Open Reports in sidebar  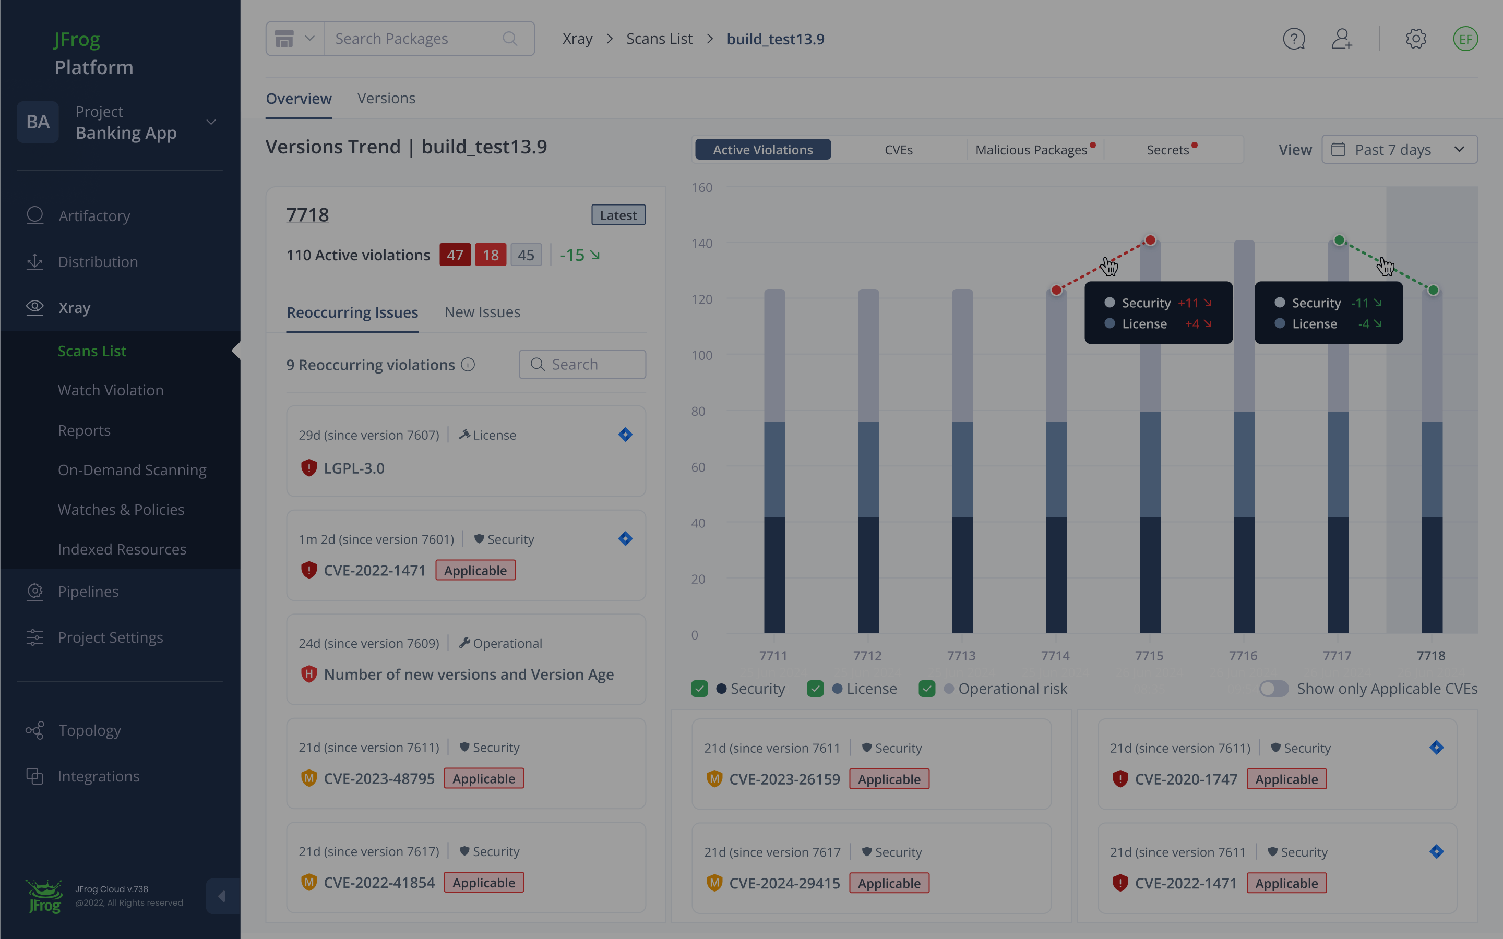tap(84, 430)
